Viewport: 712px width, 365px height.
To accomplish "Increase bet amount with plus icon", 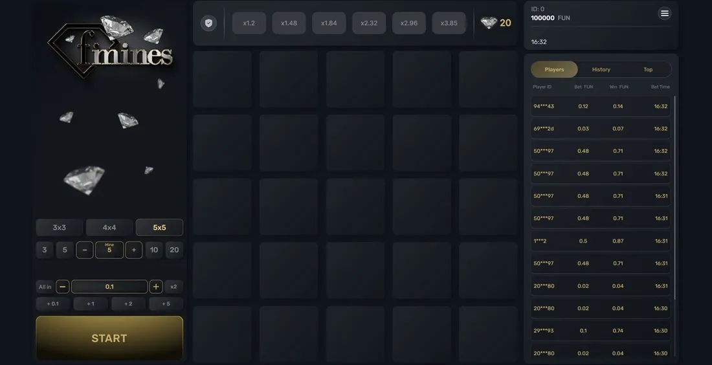I will [x=156, y=287].
